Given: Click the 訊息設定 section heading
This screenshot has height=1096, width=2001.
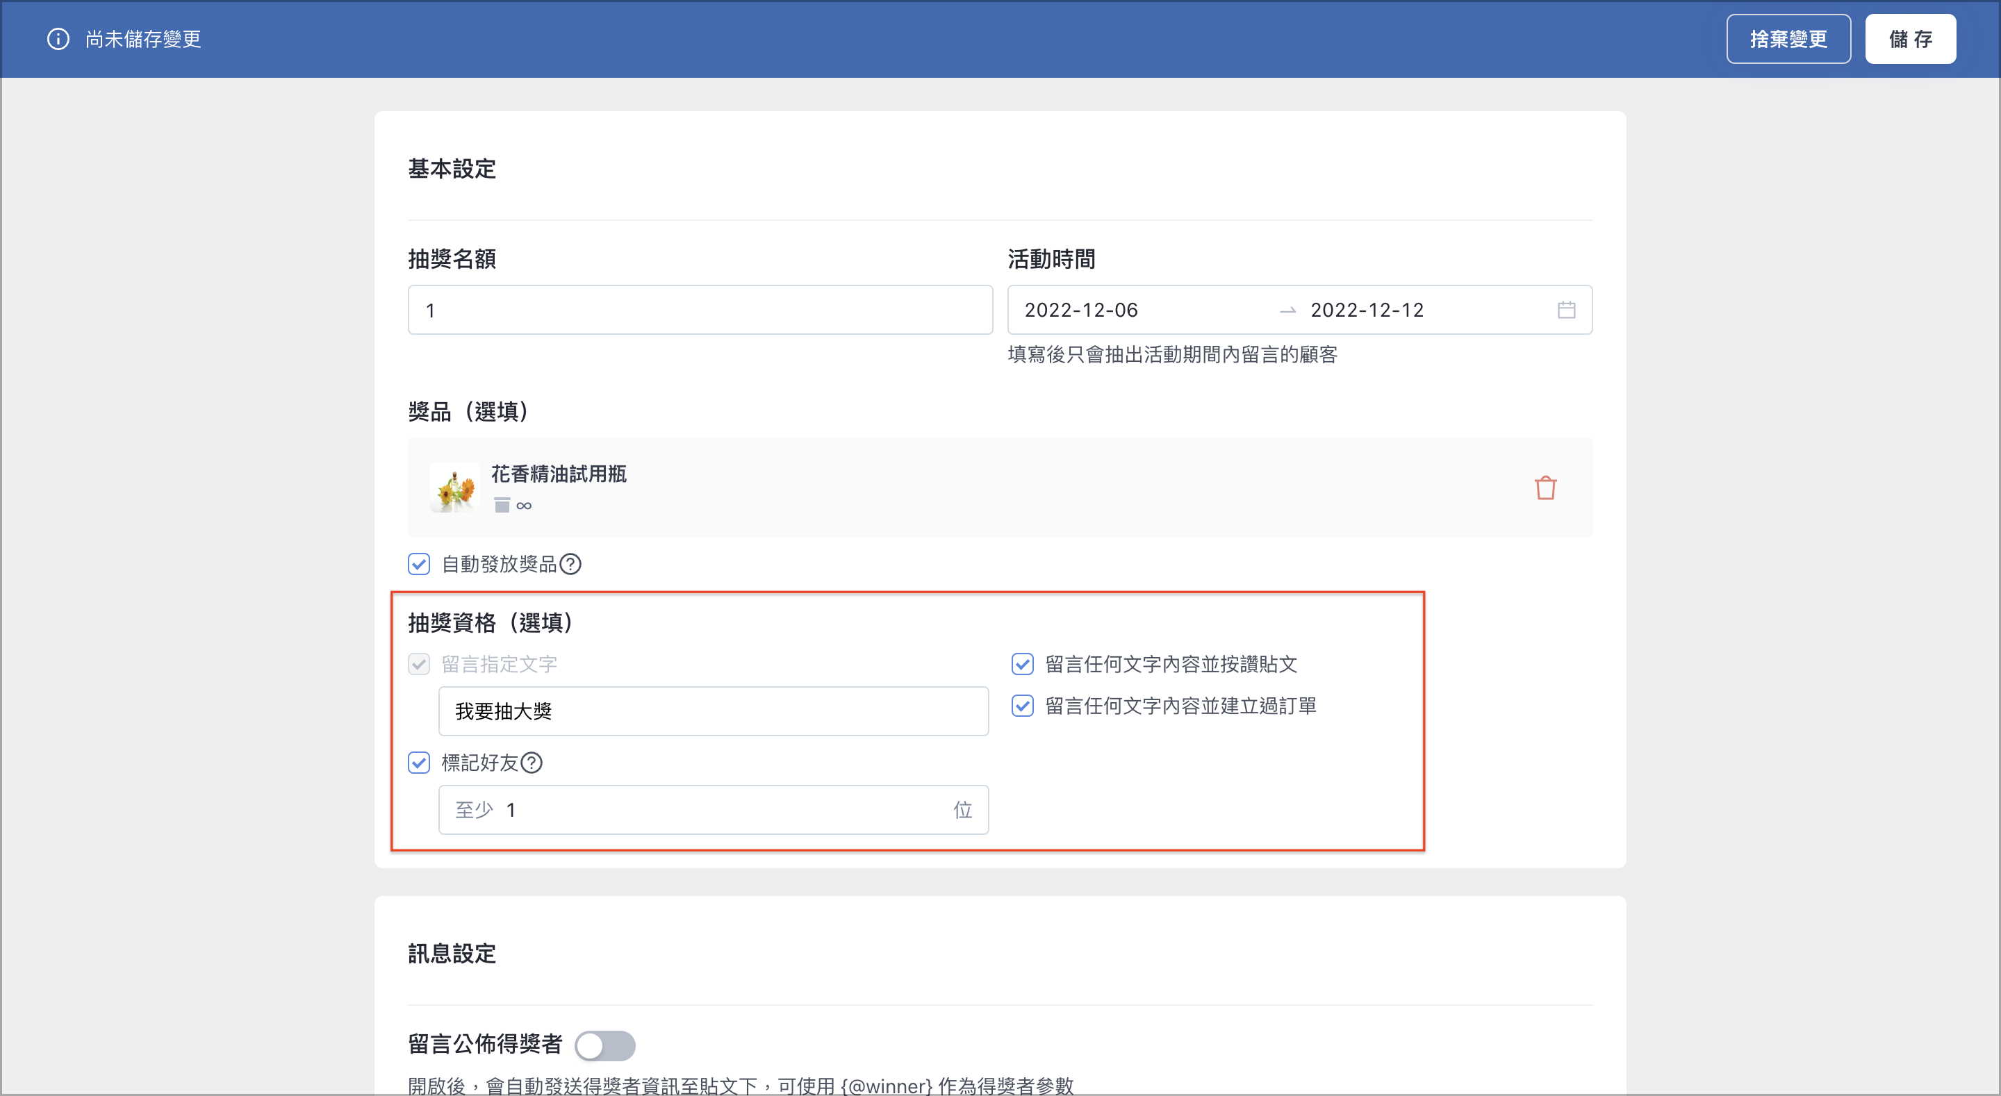Looking at the screenshot, I should (x=452, y=954).
